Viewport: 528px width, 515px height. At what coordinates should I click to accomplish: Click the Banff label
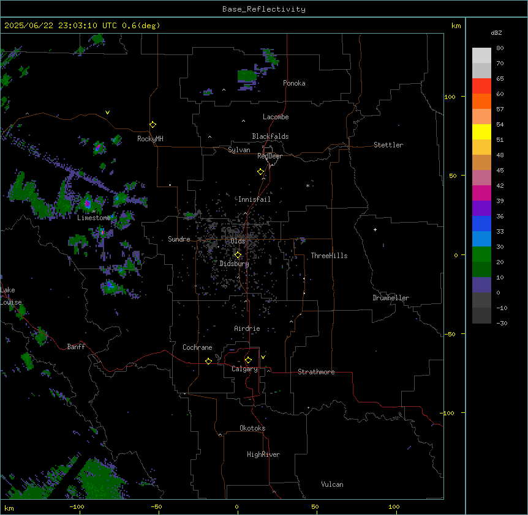coord(76,347)
